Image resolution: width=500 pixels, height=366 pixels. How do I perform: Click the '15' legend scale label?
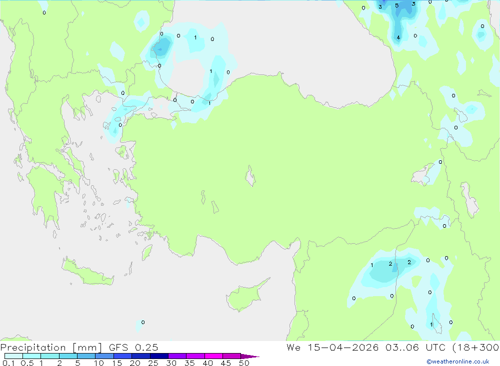[117, 363]
